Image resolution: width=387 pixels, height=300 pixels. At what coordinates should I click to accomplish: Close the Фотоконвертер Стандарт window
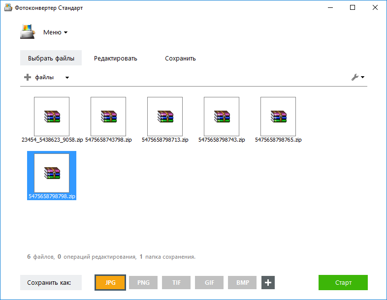pos(375,8)
